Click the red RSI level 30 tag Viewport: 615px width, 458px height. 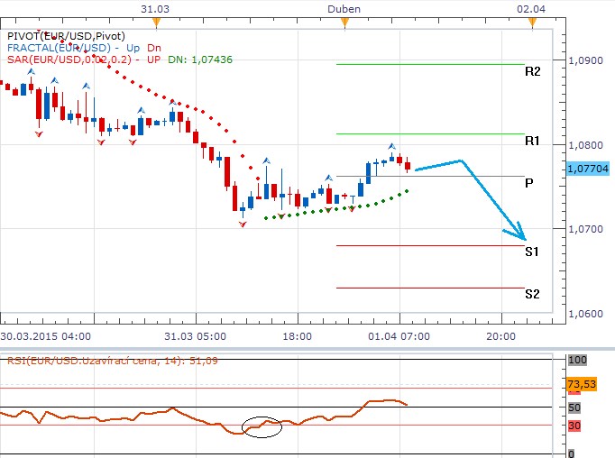coord(576,425)
